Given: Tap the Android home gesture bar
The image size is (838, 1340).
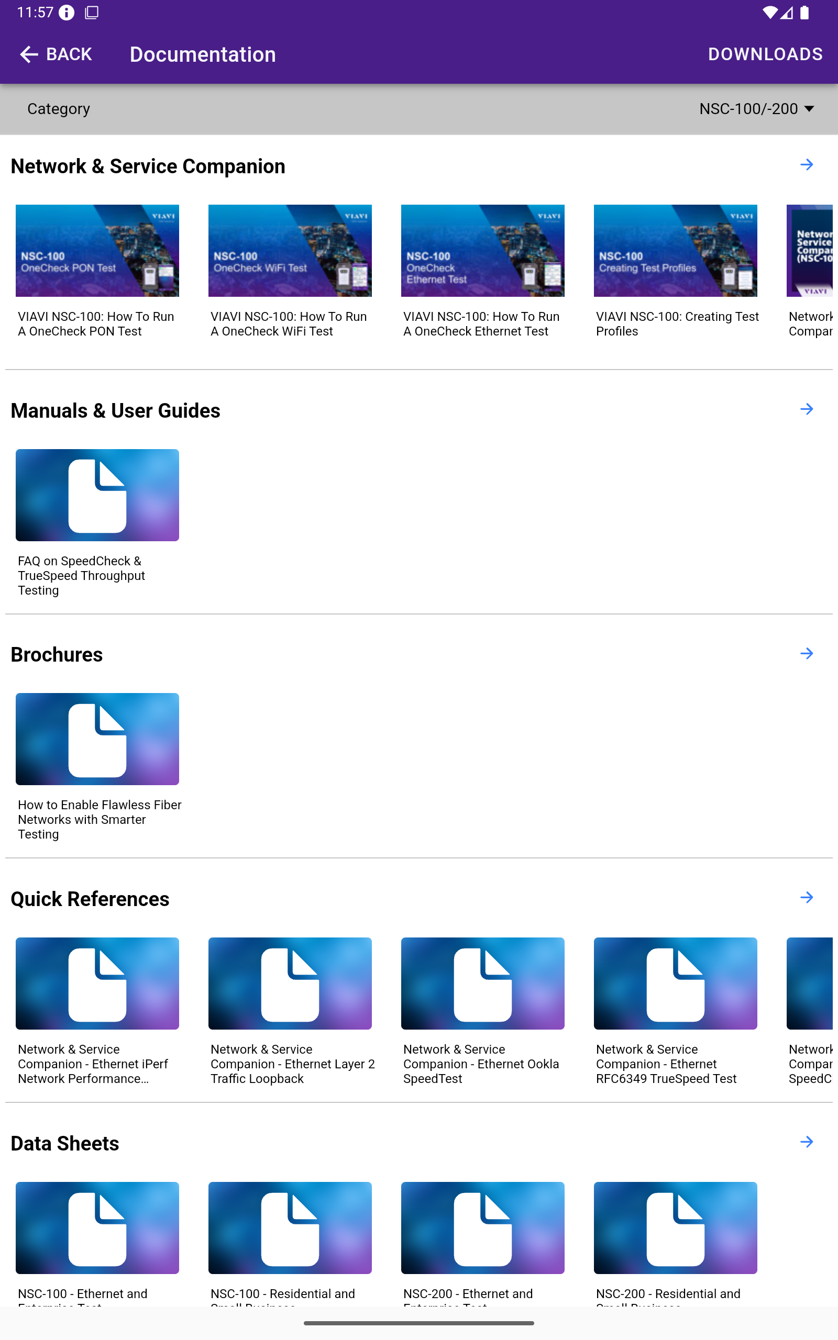Looking at the screenshot, I should 419,1323.
